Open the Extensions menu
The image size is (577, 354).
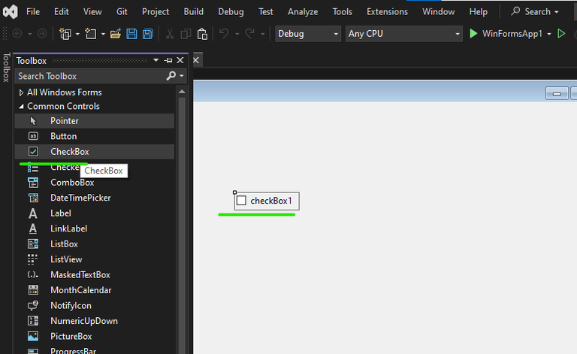tap(387, 12)
